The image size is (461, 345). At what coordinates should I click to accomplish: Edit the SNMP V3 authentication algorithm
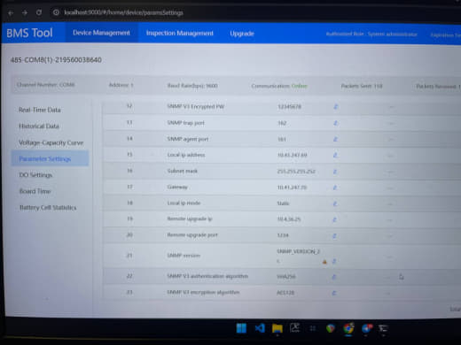coord(334,277)
